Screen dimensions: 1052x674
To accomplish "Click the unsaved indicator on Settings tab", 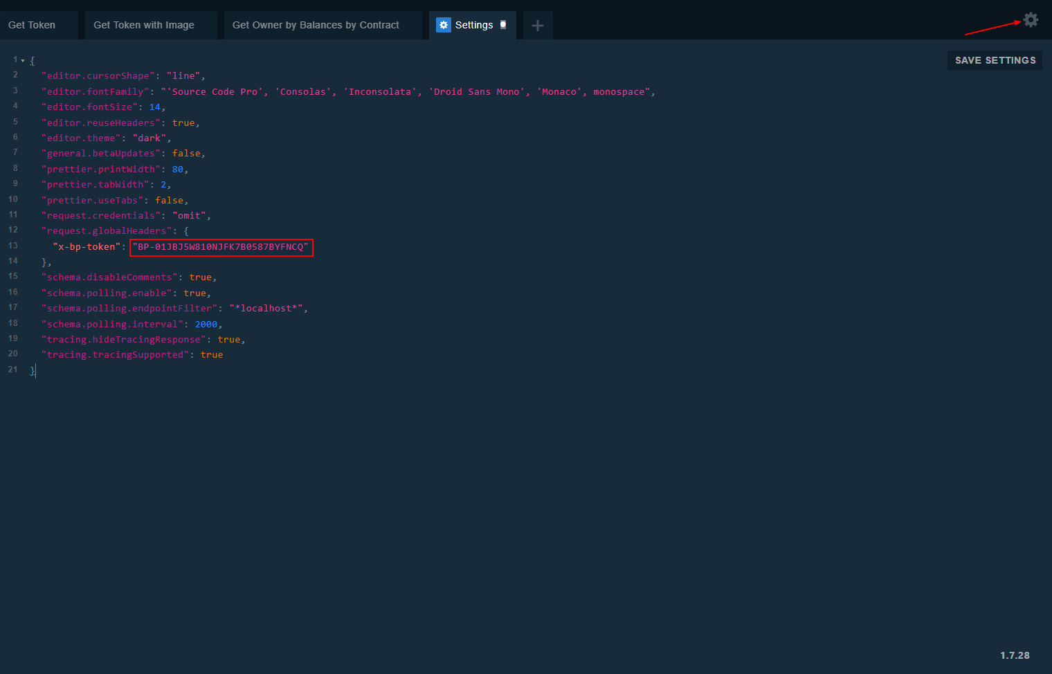I will (503, 25).
